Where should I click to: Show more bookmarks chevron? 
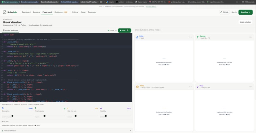pyautogui.click(x=237, y=2)
